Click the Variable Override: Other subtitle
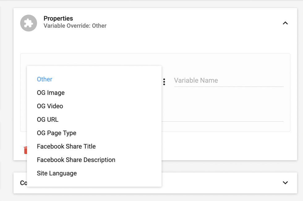This screenshot has width=303, height=201. pyautogui.click(x=75, y=26)
